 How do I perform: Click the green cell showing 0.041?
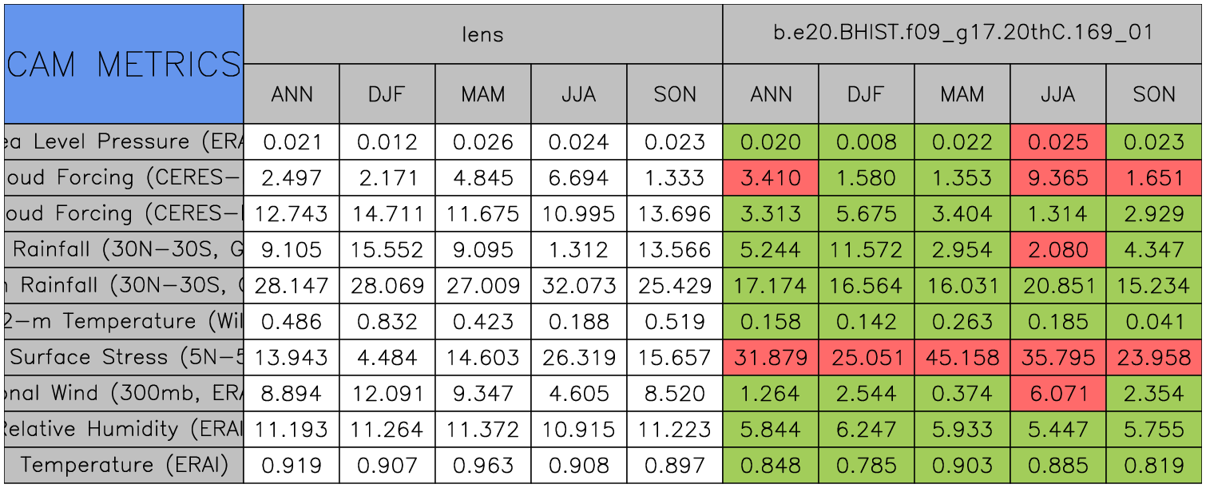(x=1154, y=322)
